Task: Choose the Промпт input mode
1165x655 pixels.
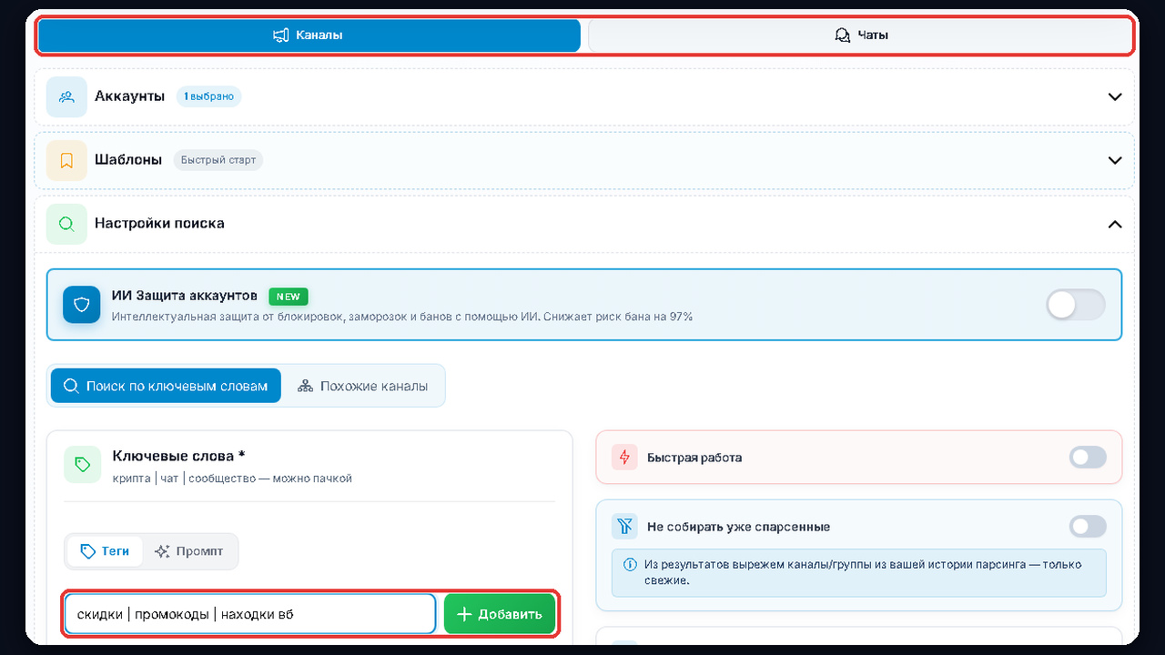Action: tap(189, 551)
